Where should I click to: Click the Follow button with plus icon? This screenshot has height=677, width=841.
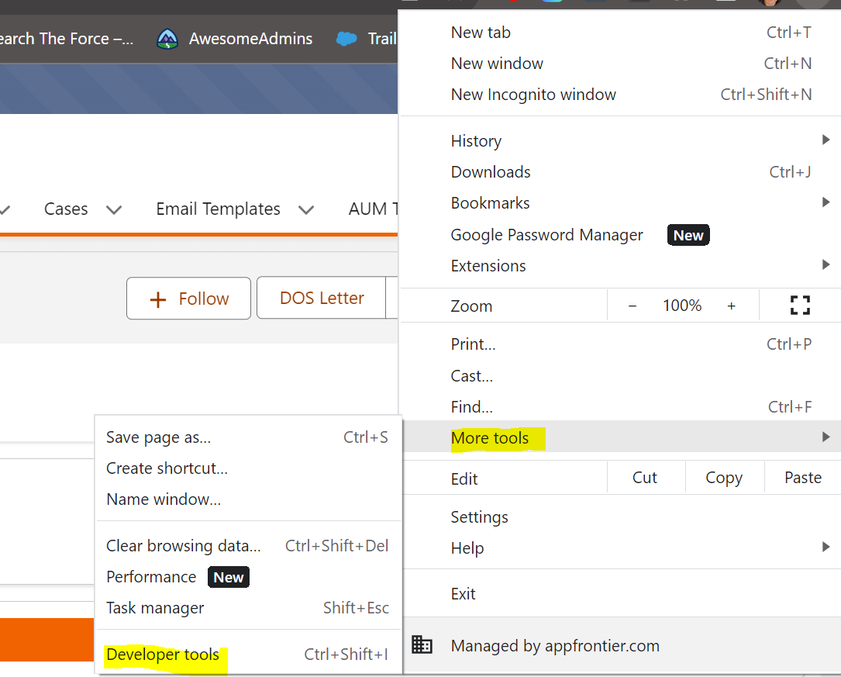(188, 299)
